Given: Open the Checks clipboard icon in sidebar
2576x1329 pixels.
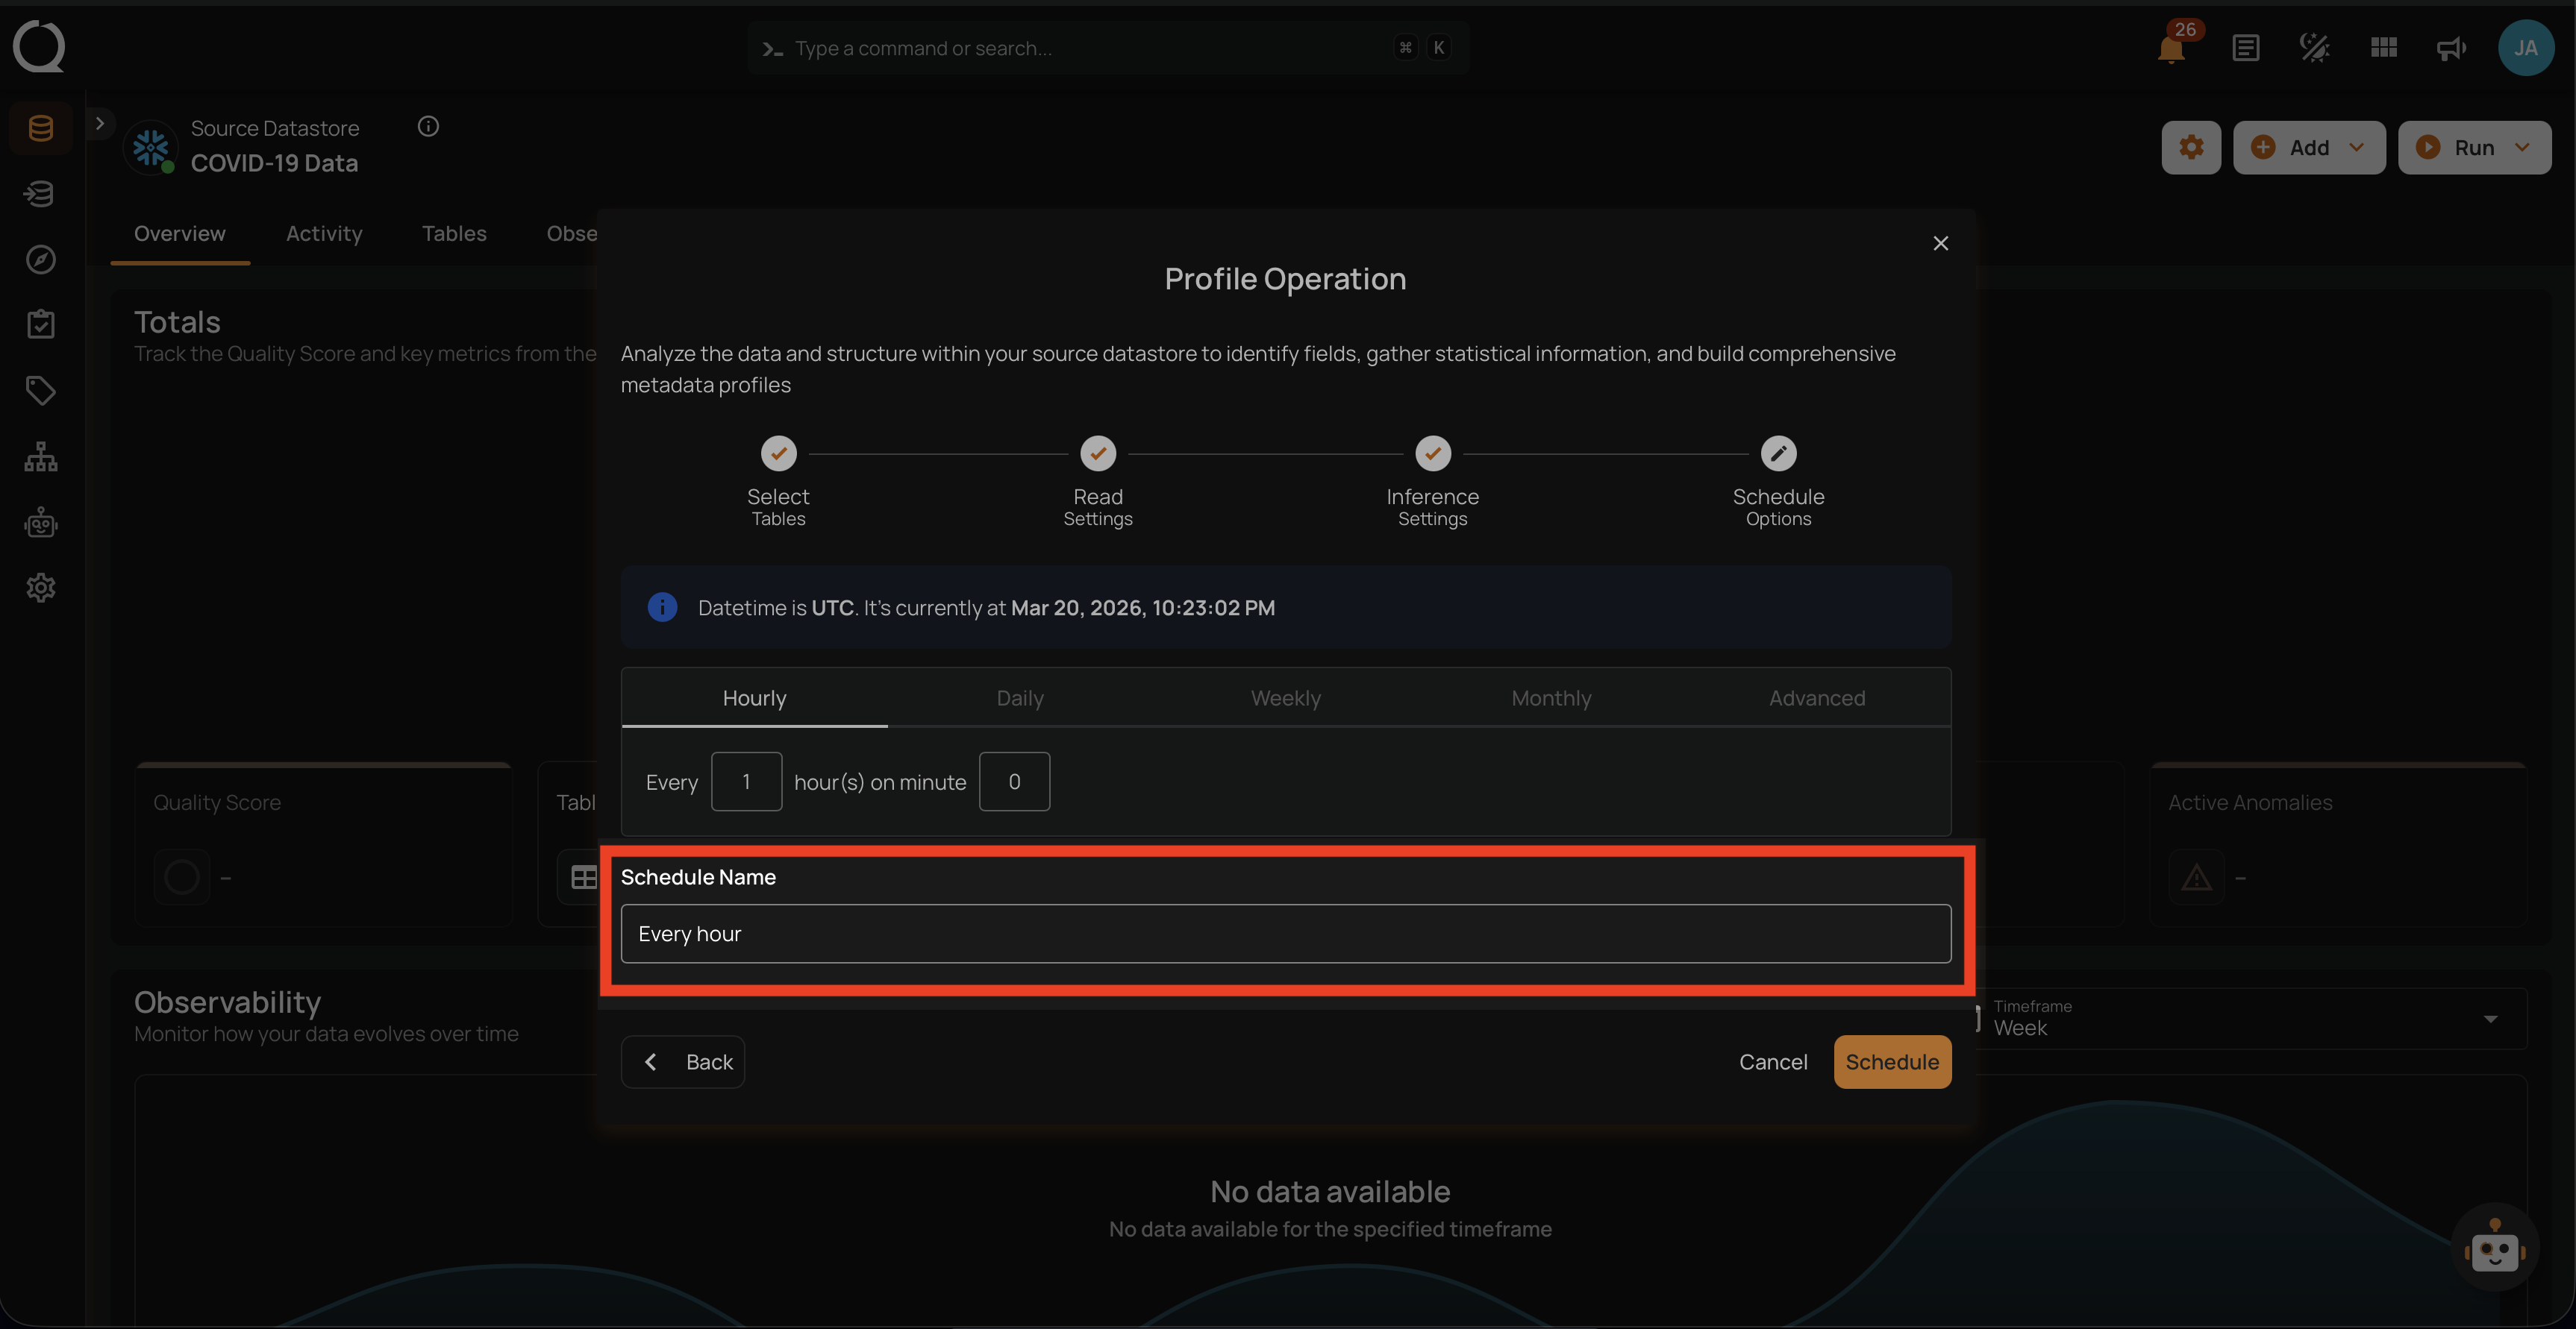Looking at the screenshot, I should 40,323.
